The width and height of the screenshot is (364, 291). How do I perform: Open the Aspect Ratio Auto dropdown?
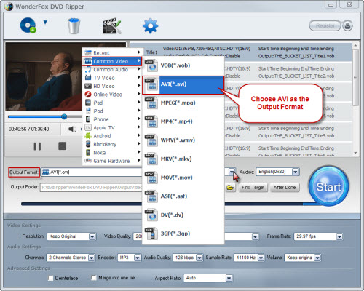pyautogui.click(x=229, y=278)
